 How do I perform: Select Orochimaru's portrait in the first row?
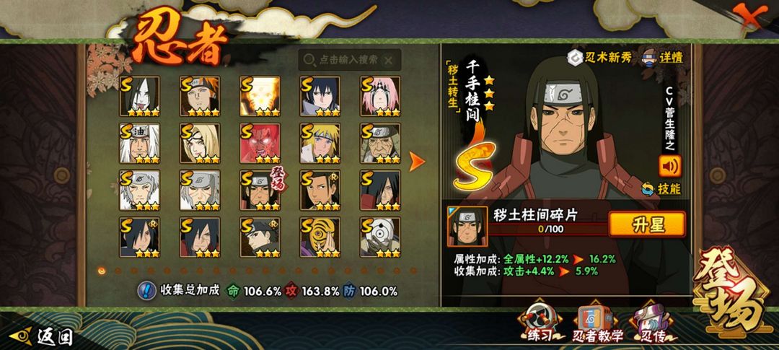click(x=140, y=97)
